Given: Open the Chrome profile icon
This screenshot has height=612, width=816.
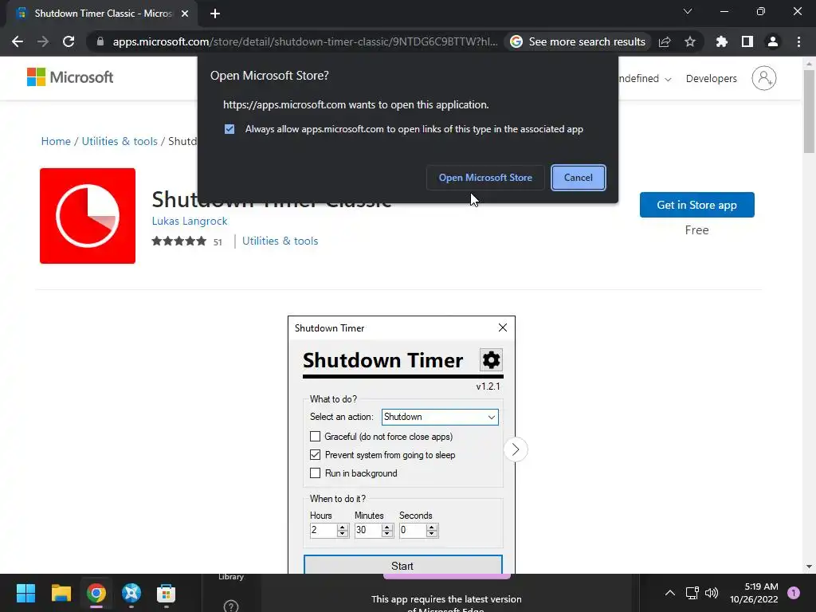Looking at the screenshot, I should pos(773,41).
